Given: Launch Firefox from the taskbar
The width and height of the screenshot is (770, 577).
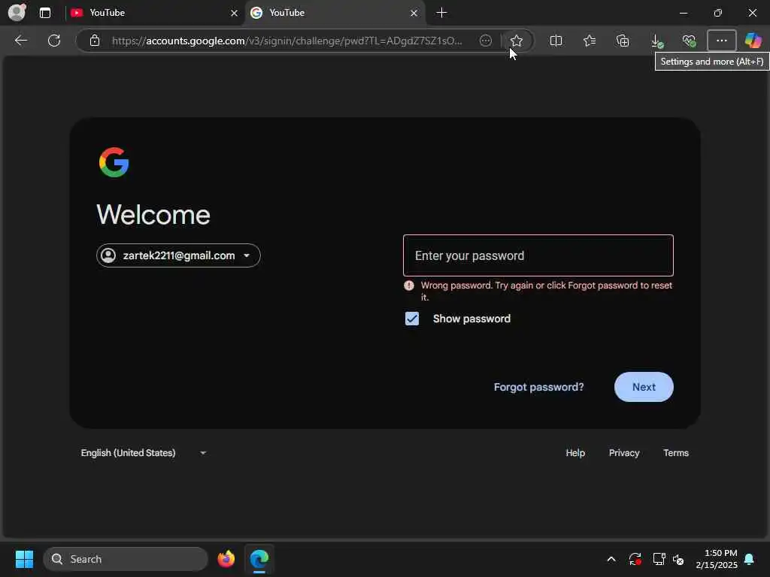Looking at the screenshot, I should [x=226, y=559].
